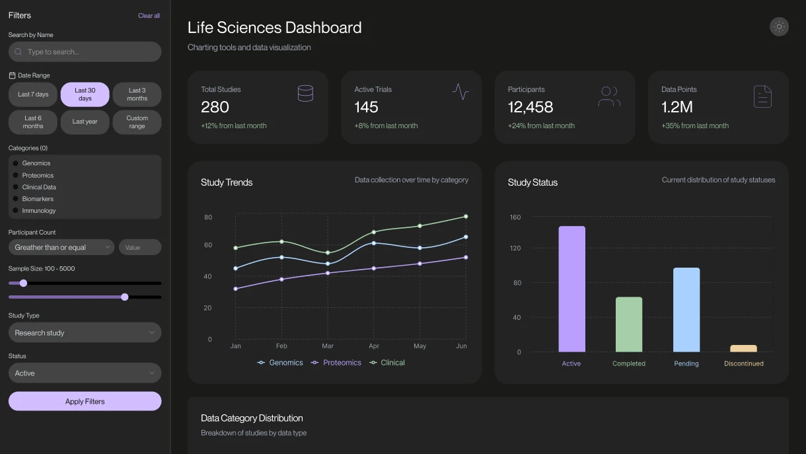Click the Type to search input field
Image resolution: width=806 pixels, height=454 pixels.
click(85, 52)
